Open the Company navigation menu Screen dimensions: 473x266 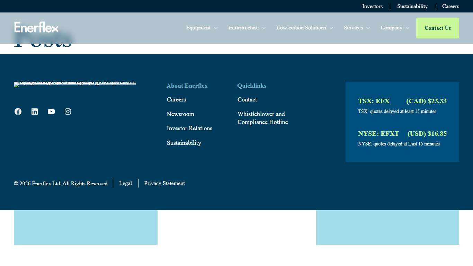tap(395, 28)
